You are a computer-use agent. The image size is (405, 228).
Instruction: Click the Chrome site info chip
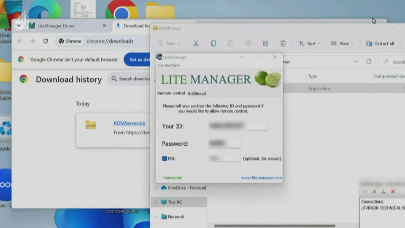pos(70,41)
